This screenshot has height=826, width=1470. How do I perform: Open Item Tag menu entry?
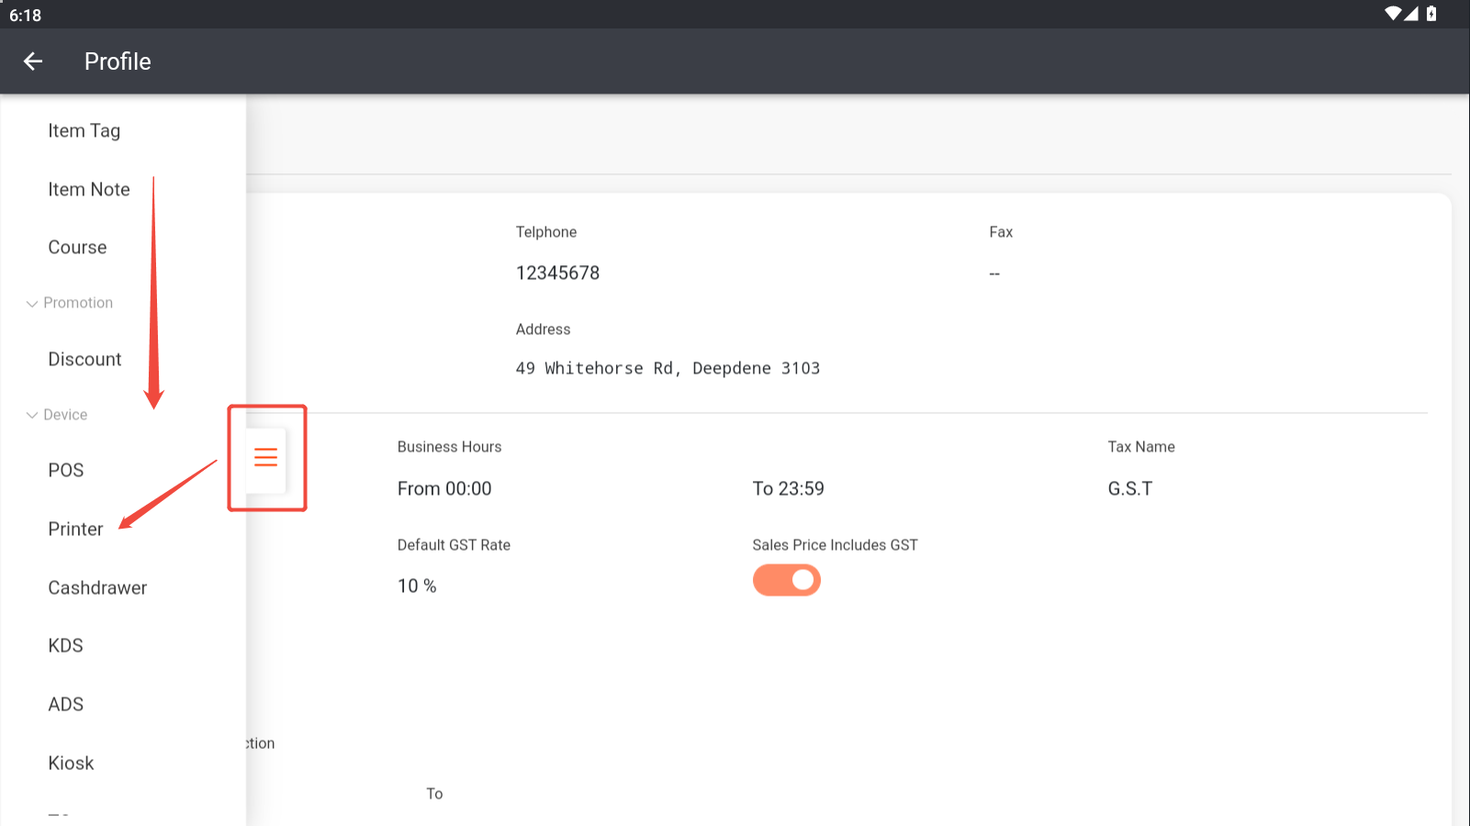(x=84, y=131)
